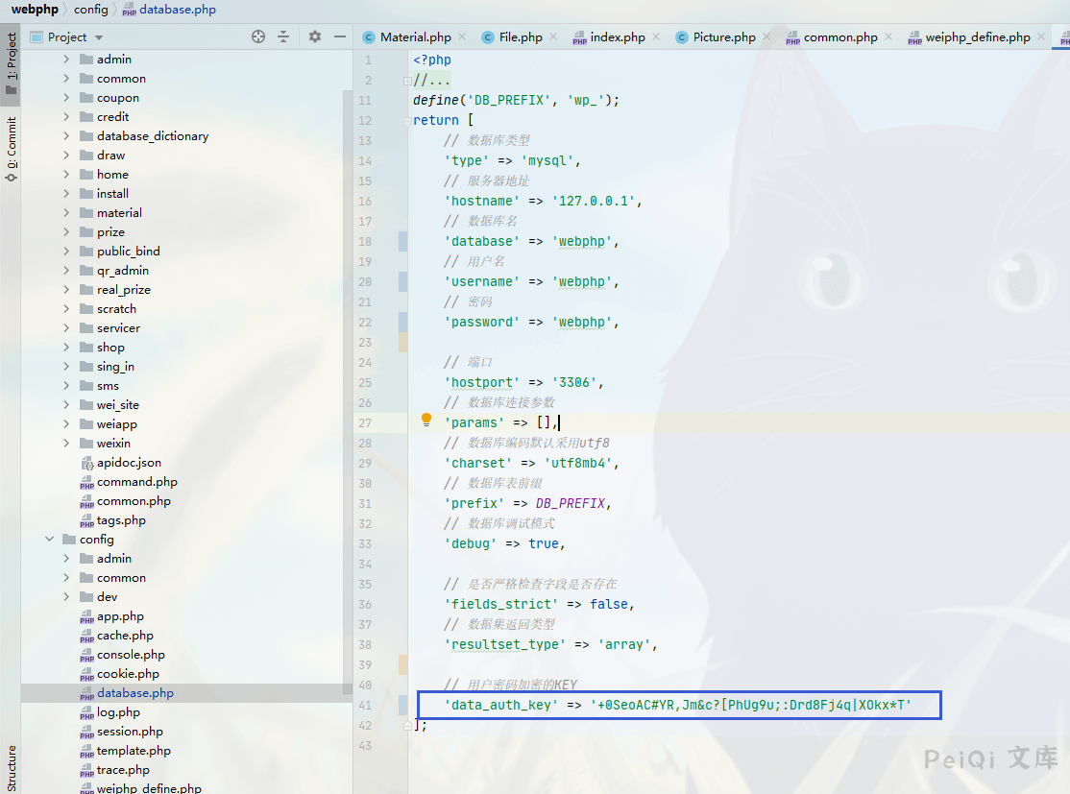
Task: Open Project panel settings gear
Action: tap(315, 36)
